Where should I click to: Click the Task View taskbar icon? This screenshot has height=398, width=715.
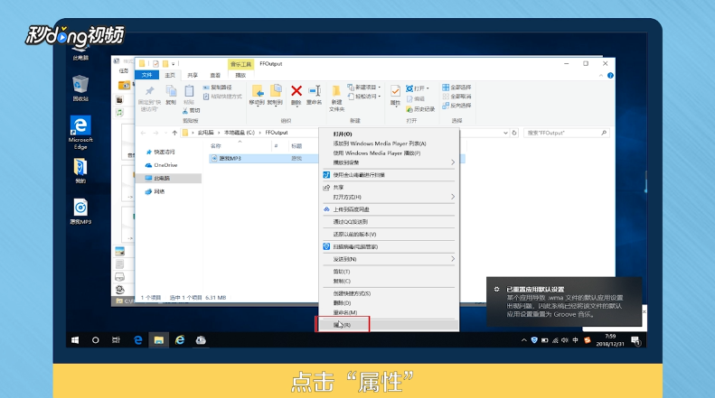pos(116,340)
